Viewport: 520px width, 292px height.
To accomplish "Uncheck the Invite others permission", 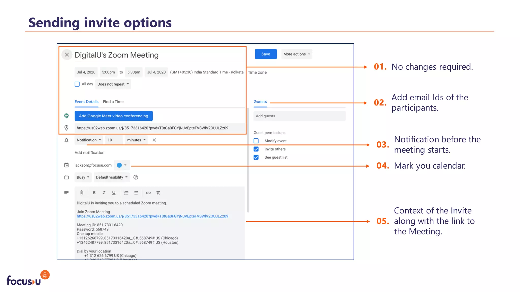I will pyautogui.click(x=256, y=149).
